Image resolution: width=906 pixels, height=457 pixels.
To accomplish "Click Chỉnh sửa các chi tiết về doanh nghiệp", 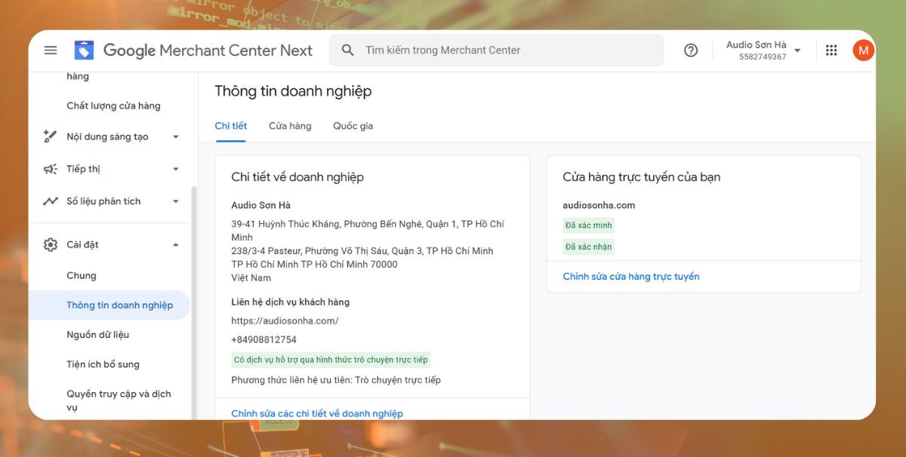I will (317, 413).
